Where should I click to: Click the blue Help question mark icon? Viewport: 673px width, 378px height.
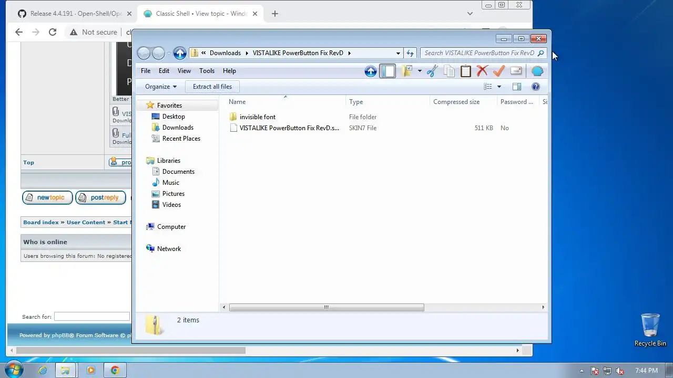536,87
